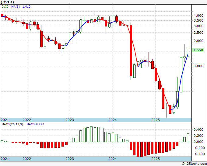This screenshot has width=207, height=166.
Task: Click the highlighted 1.650 current price label
Action: (x=198, y=50)
